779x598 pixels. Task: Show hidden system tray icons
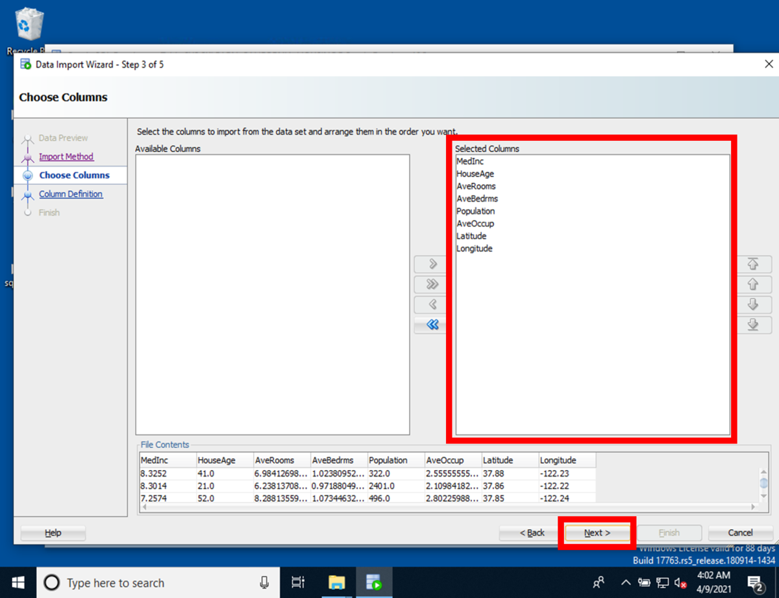pyautogui.click(x=626, y=582)
